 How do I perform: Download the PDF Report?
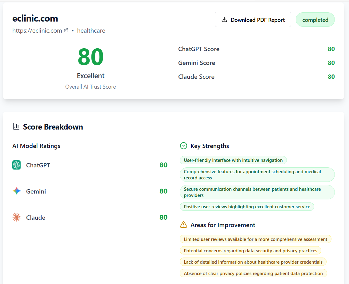253,20
